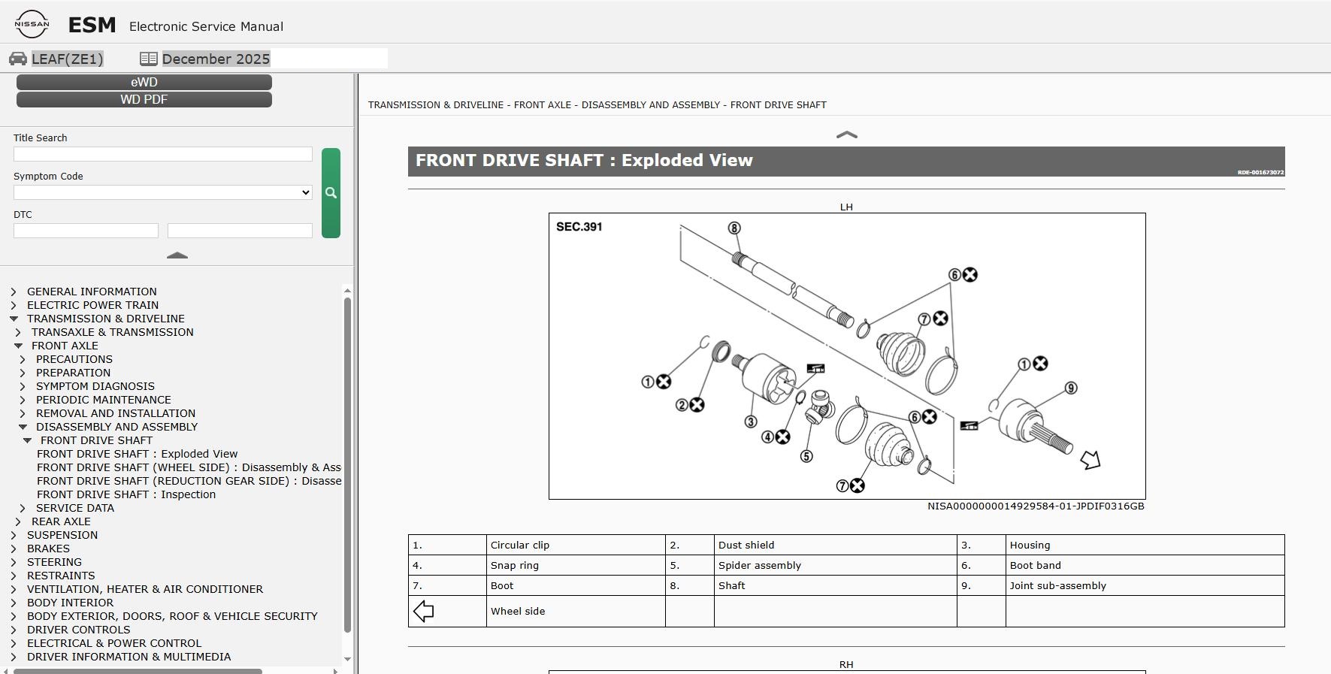The height and width of the screenshot is (674, 1331).
Task: Click the 'Joint sub-assembly' table cell
Action: (1145, 585)
